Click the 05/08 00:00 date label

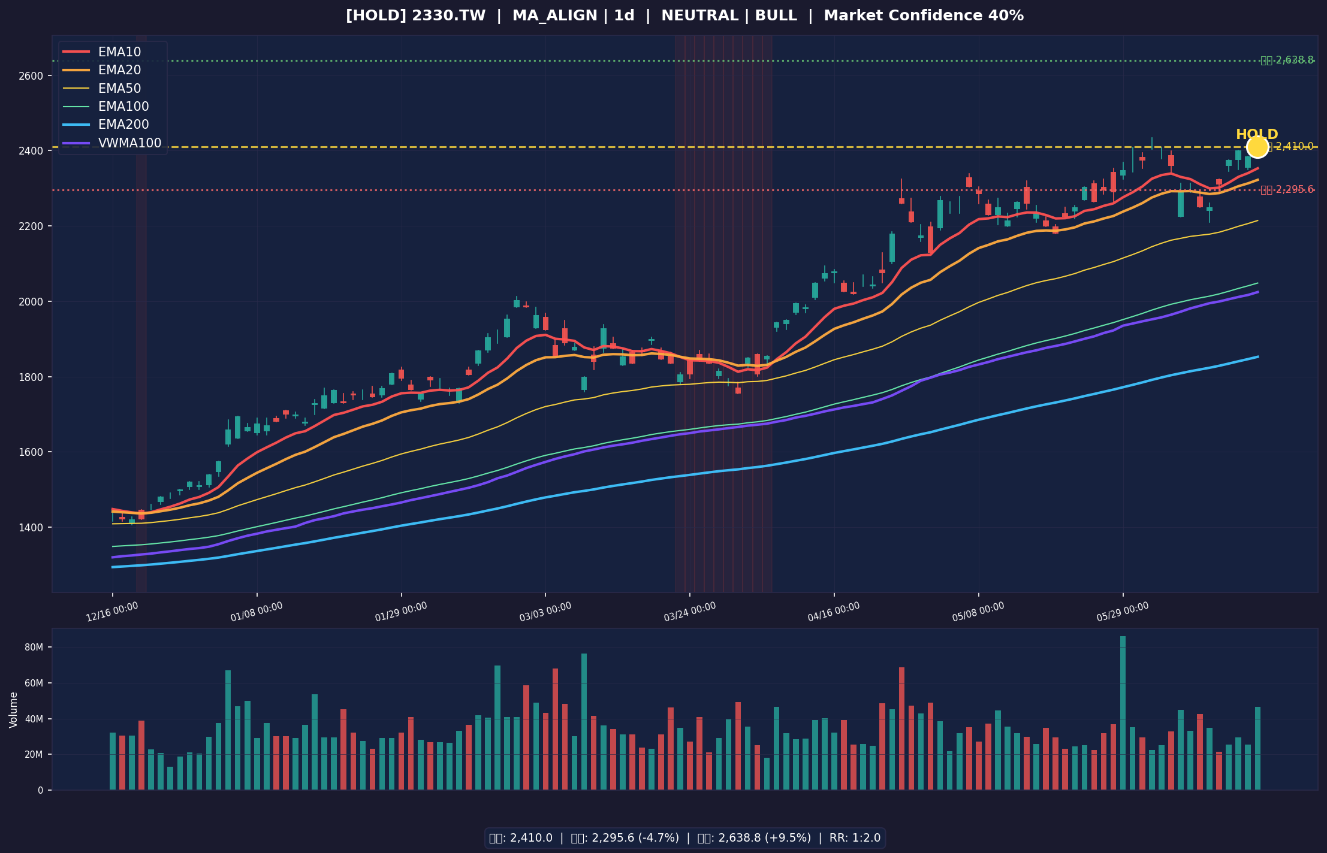(x=978, y=612)
